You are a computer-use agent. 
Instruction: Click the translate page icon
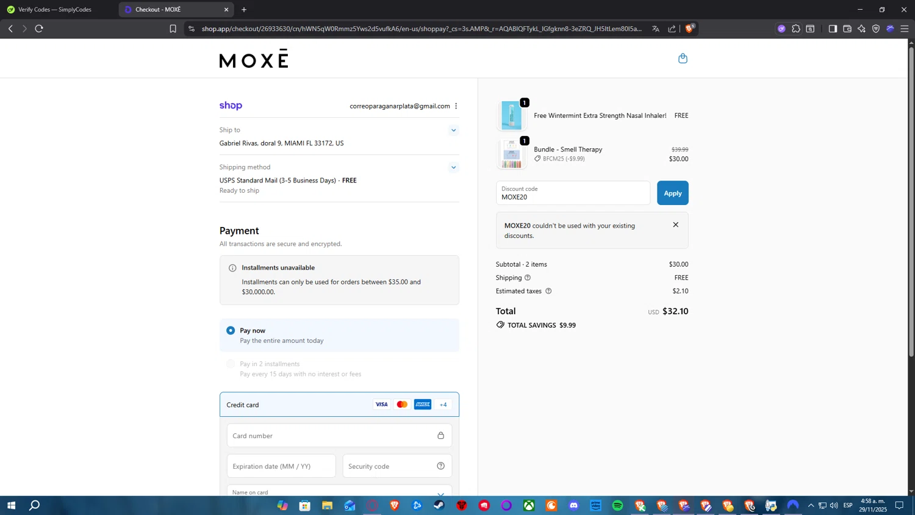tap(656, 29)
